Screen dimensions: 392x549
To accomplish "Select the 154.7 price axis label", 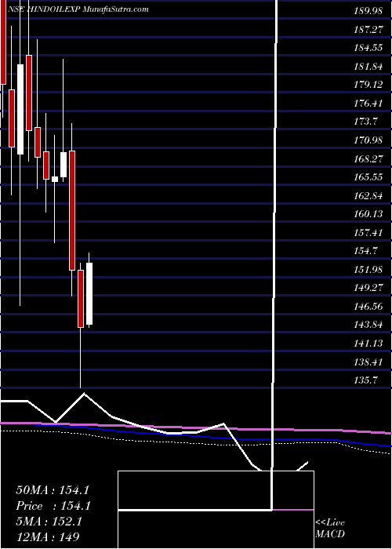I will tap(366, 252).
